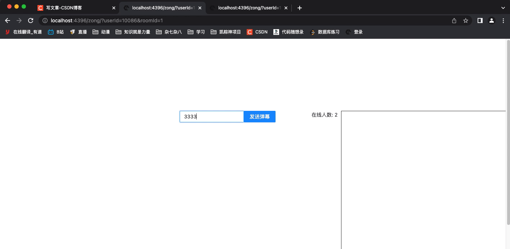Open the 杂七杂八 bookmarks folder
Viewport: 510px width, 249px height.
(x=169, y=32)
